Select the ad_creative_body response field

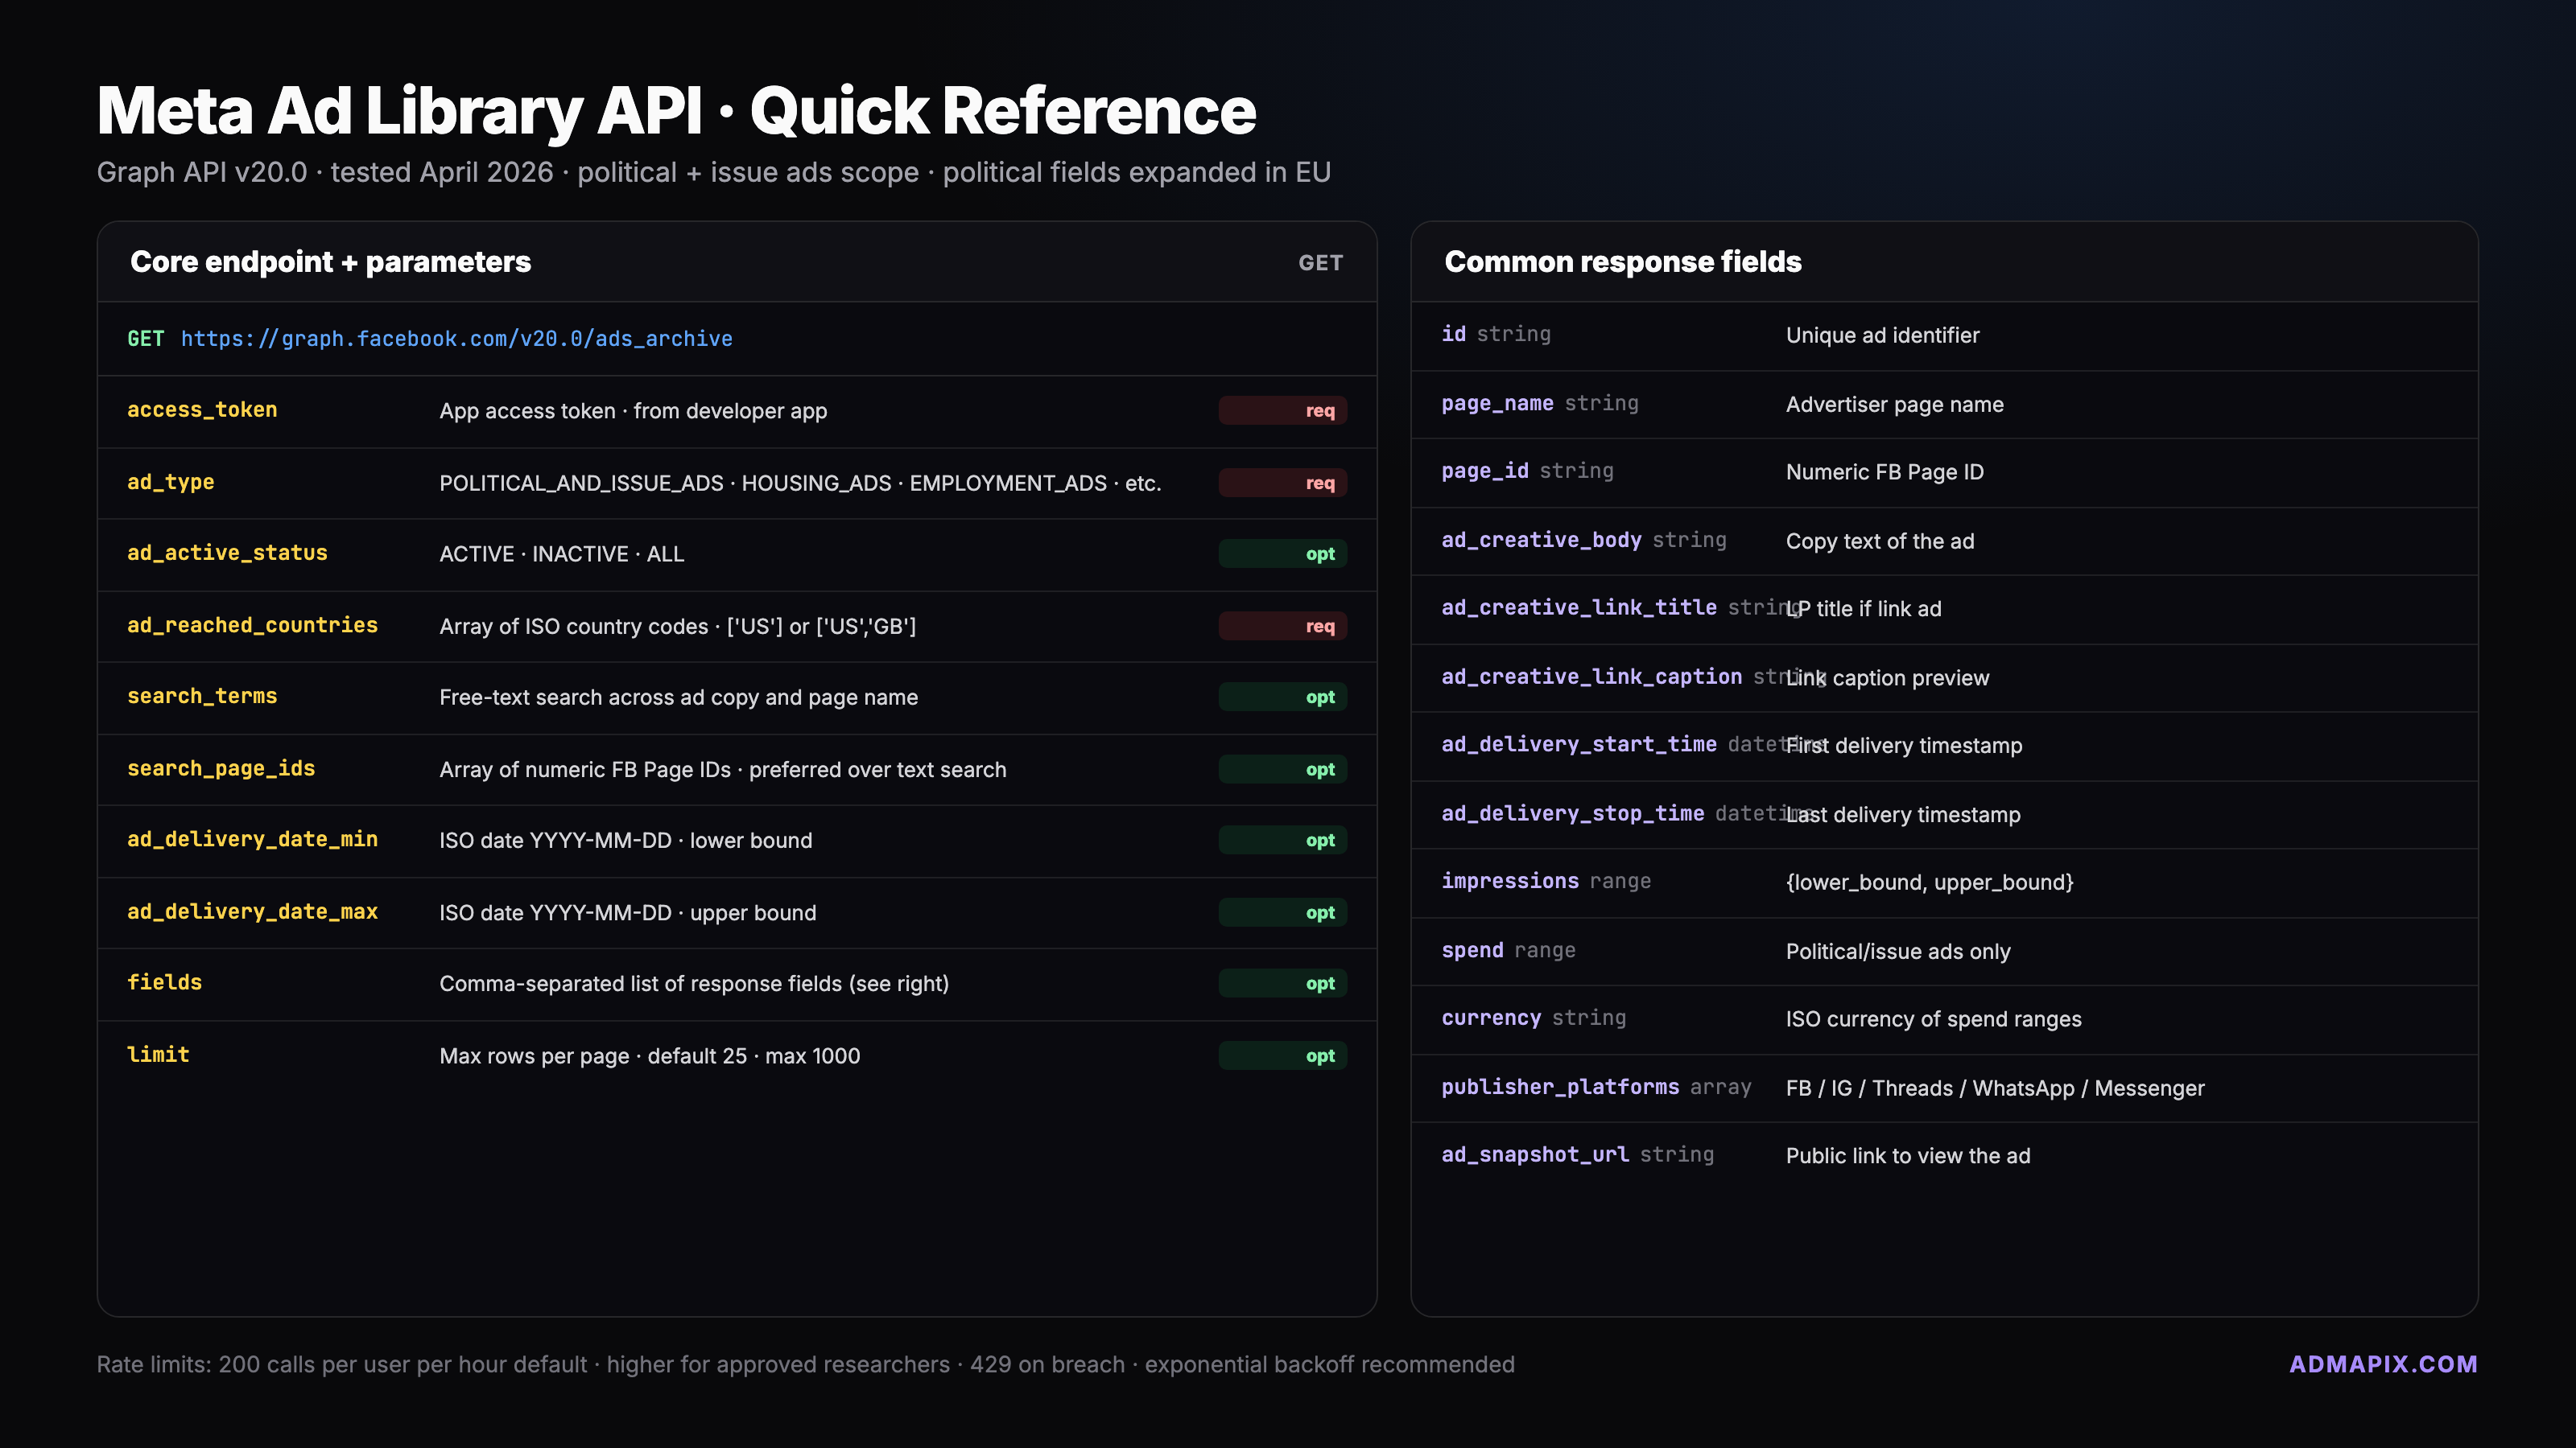(x=1541, y=541)
